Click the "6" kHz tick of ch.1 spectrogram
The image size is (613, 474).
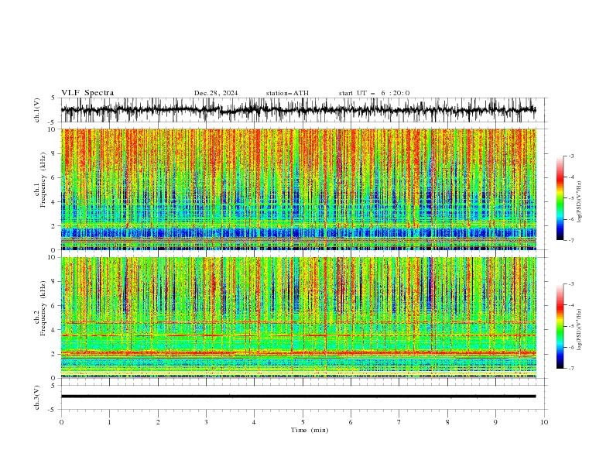point(54,178)
